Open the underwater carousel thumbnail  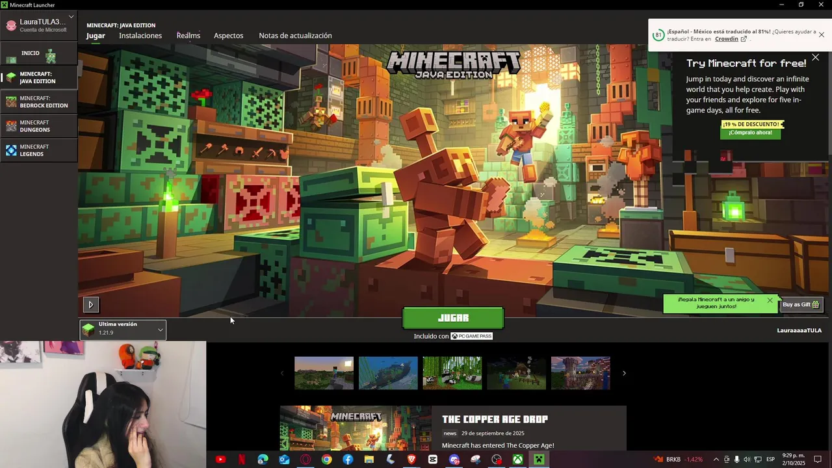pos(388,373)
